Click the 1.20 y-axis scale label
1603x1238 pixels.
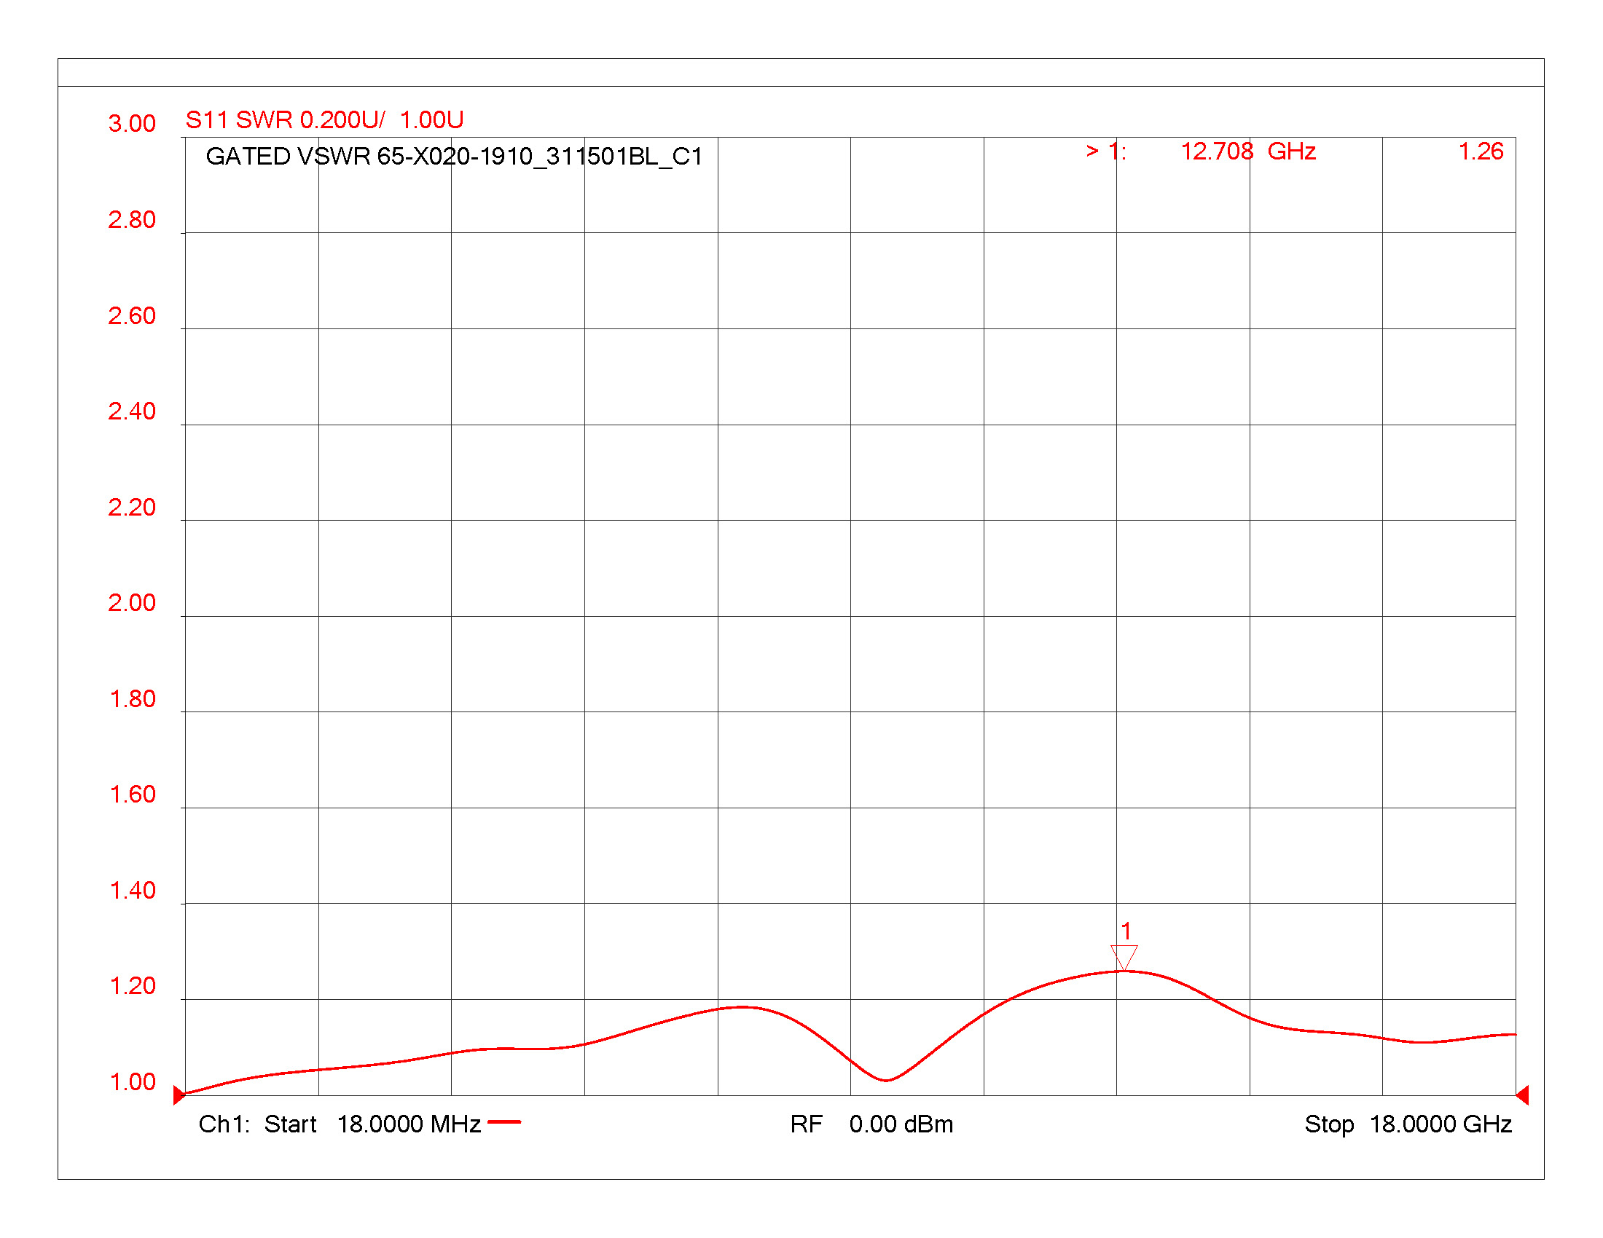[x=132, y=986]
